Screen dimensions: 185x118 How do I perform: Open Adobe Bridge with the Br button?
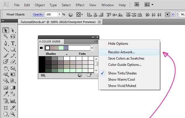point(137,5)
